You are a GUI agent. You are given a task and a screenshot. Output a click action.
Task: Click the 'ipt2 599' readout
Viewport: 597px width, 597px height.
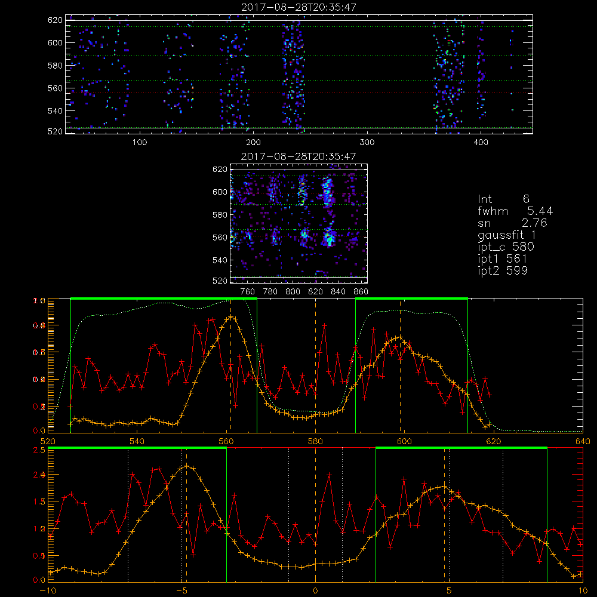pyautogui.click(x=503, y=270)
